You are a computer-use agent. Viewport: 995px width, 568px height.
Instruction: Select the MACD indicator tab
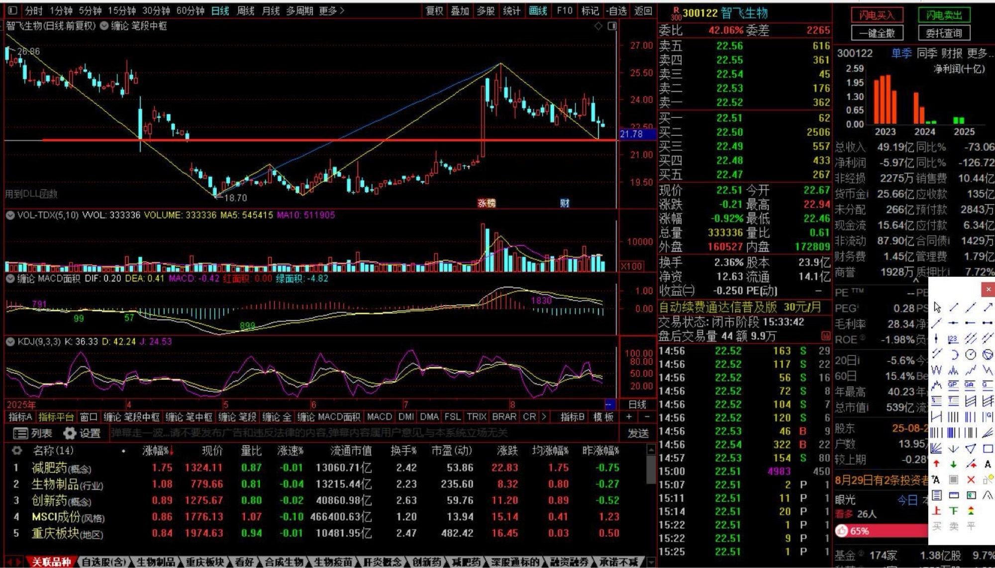pyautogui.click(x=379, y=416)
